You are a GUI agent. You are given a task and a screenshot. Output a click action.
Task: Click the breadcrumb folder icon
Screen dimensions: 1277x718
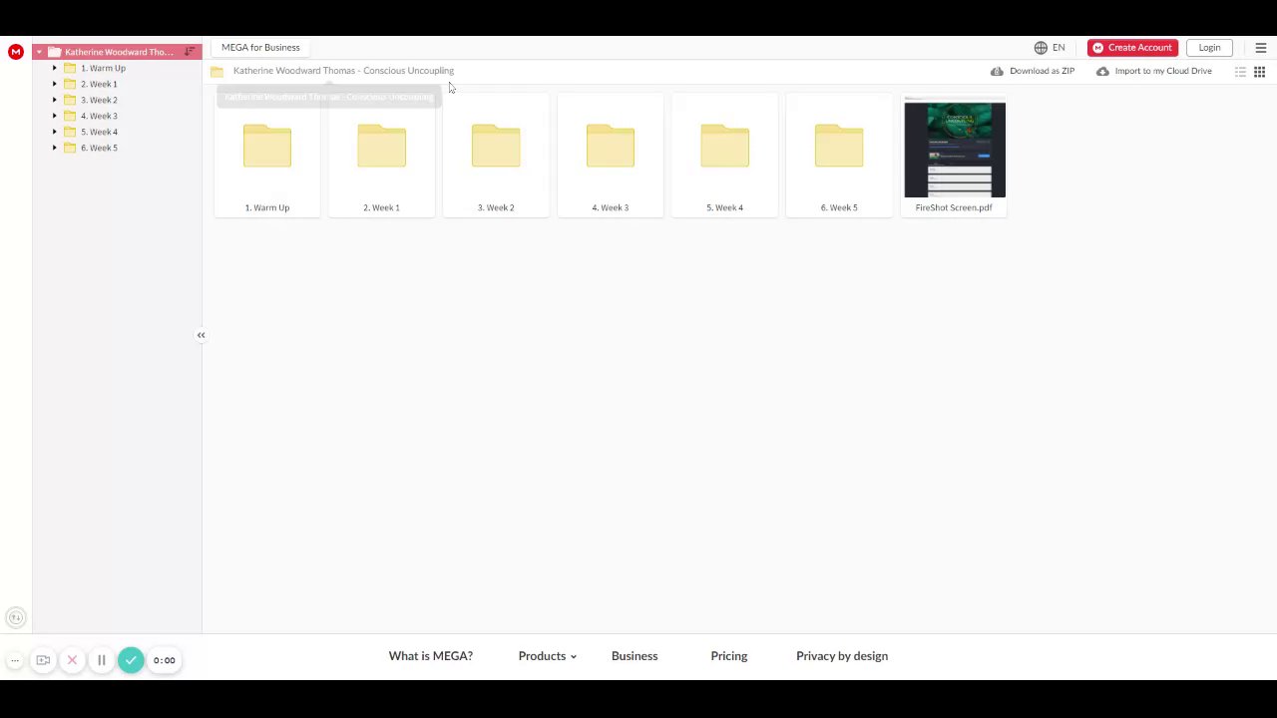pos(216,71)
